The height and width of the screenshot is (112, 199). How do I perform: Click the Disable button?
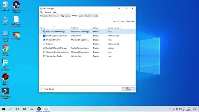pos(128,89)
